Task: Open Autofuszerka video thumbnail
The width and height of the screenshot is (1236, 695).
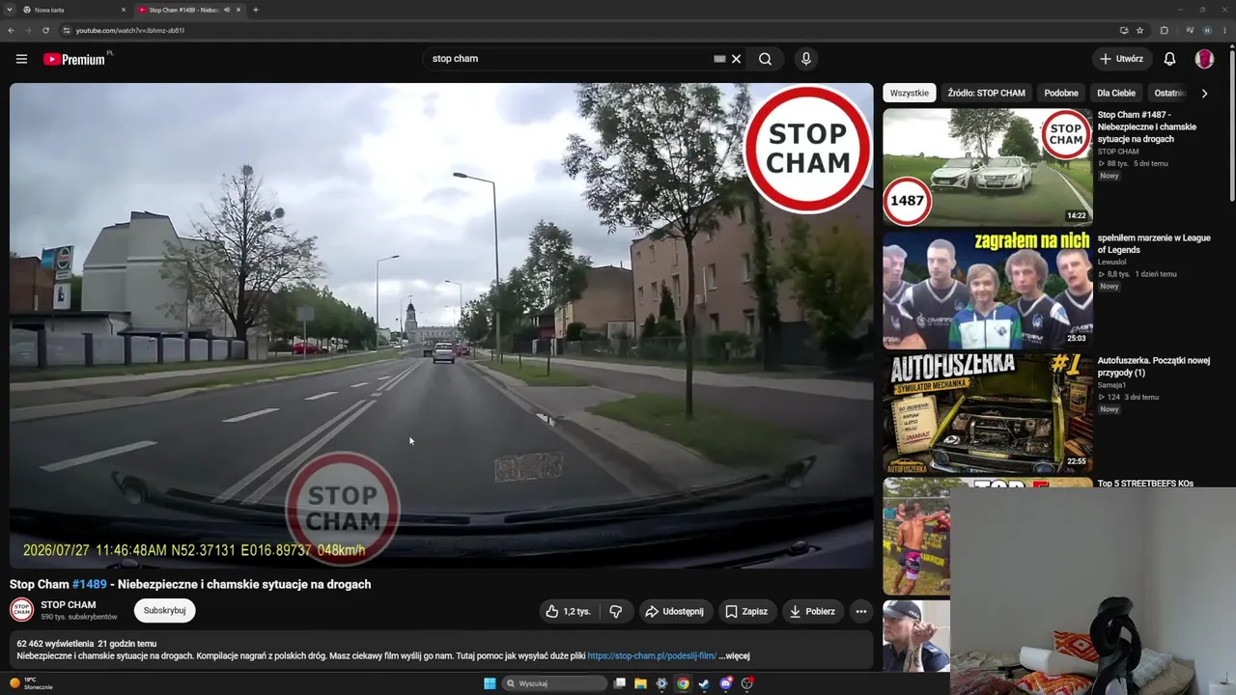Action: pos(987,412)
